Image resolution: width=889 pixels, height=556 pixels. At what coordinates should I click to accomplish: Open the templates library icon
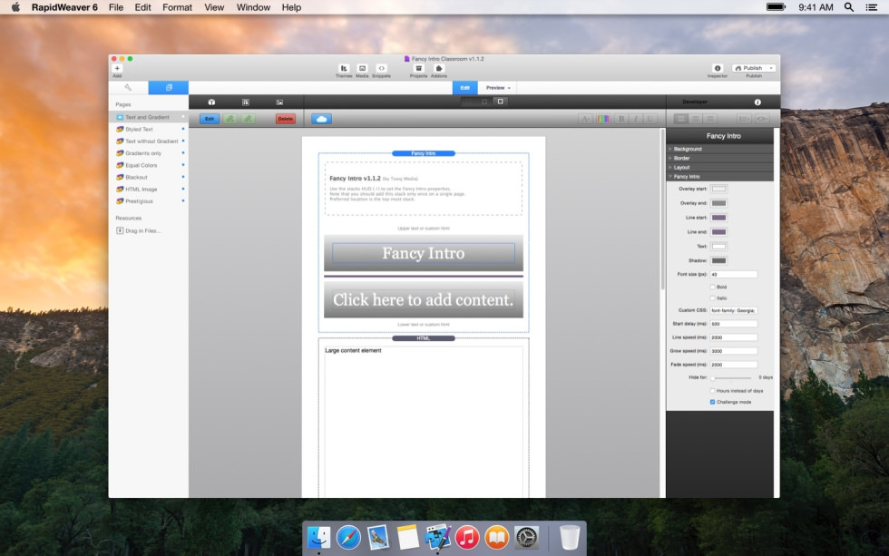coord(246,102)
